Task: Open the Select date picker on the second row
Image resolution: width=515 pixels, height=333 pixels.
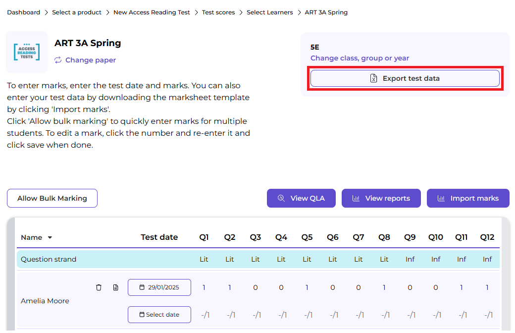Action: click(x=159, y=314)
